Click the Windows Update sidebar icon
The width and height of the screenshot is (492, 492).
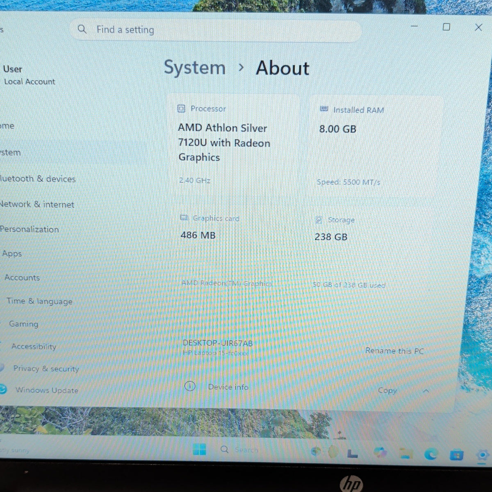pos(3,389)
